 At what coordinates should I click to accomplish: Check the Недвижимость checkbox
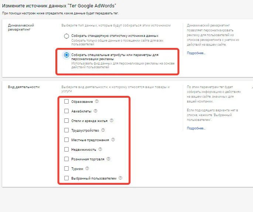click(x=66, y=149)
